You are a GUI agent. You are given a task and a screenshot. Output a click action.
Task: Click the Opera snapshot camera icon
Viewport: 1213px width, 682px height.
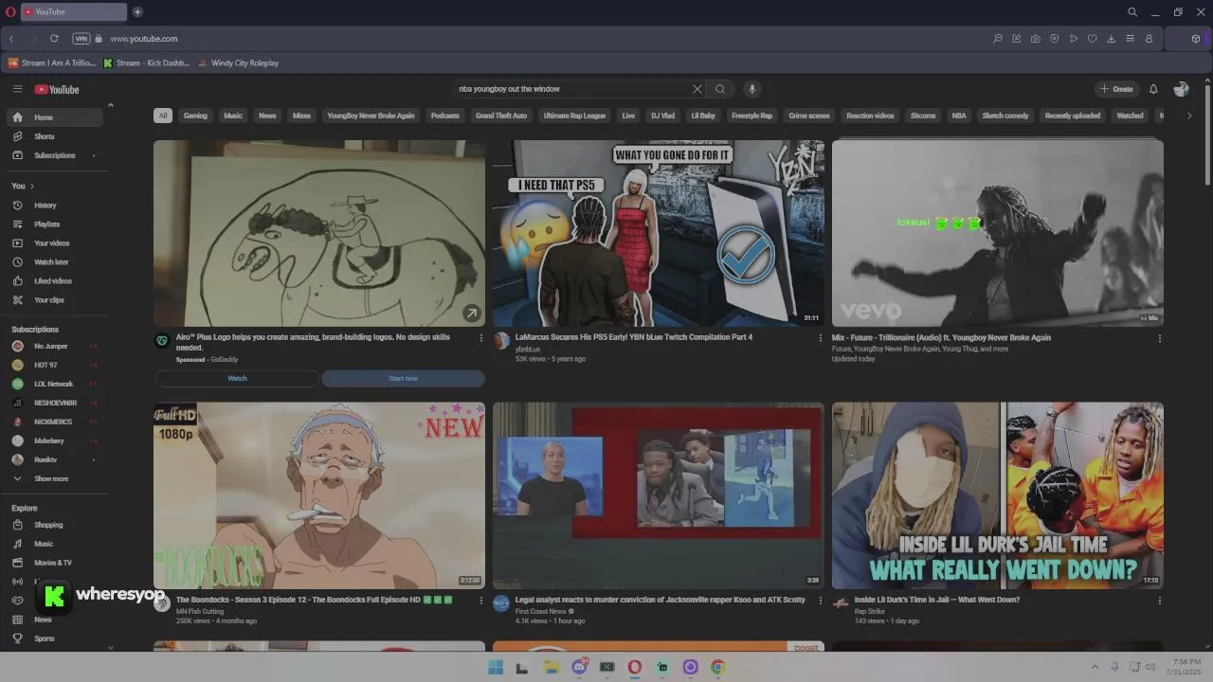click(1035, 39)
